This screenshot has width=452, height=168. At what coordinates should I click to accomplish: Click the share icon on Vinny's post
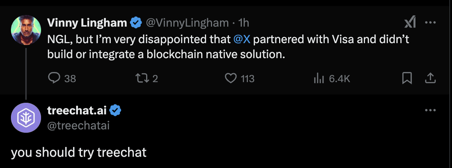coord(430,78)
